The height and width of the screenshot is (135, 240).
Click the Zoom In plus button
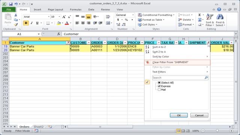[x=231, y=131]
